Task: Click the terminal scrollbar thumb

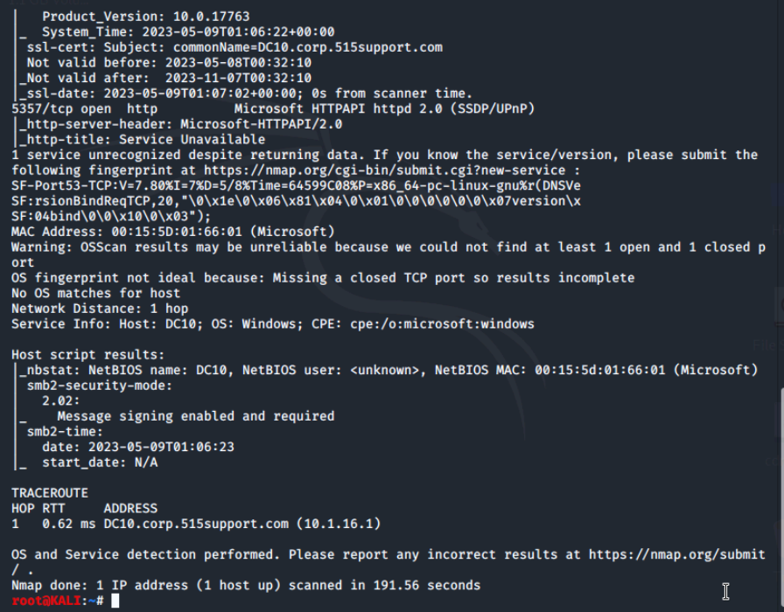Action: (781, 499)
